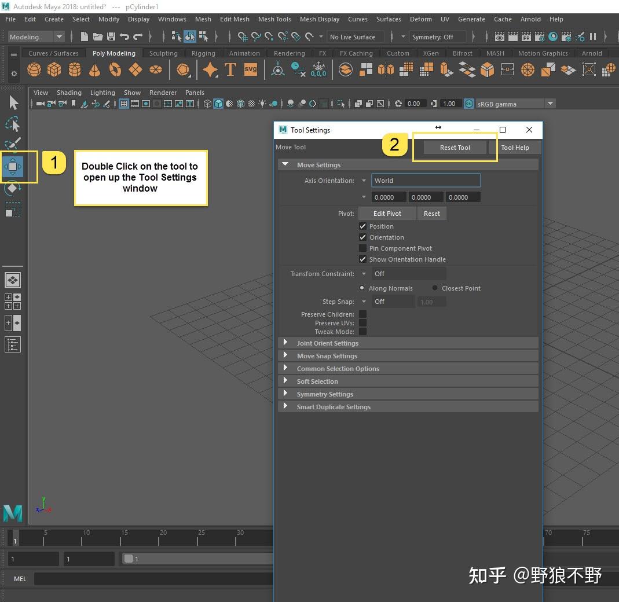This screenshot has width=619, height=602.
Task: Open the Type tool from the shelf
Action: [230, 69]
